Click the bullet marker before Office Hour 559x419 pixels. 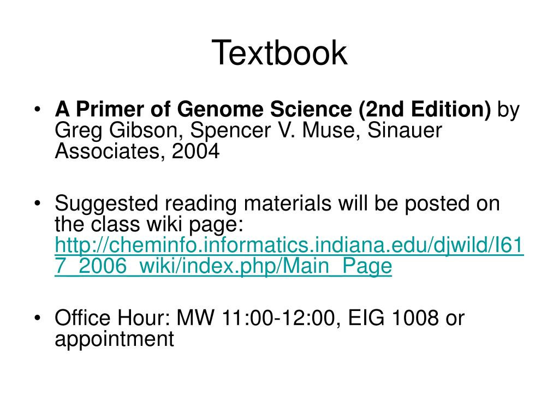click(x=38, y=318)
